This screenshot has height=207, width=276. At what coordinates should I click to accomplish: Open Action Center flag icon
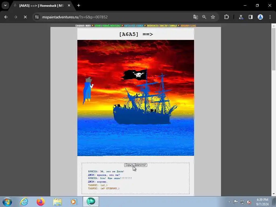pos(236,202)
